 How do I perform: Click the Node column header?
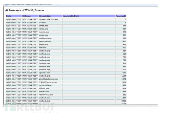[9, 16]
